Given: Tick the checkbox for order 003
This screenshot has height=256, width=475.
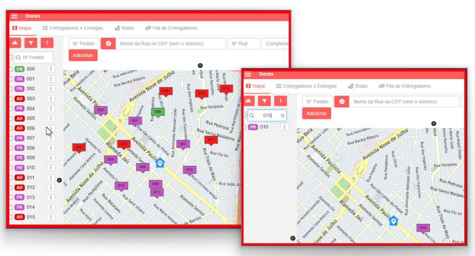Looking at the screenshot, I should coord(11,98).
